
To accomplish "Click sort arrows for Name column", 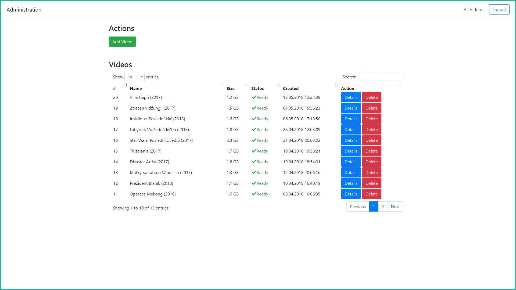I will [x=222, y=85].
